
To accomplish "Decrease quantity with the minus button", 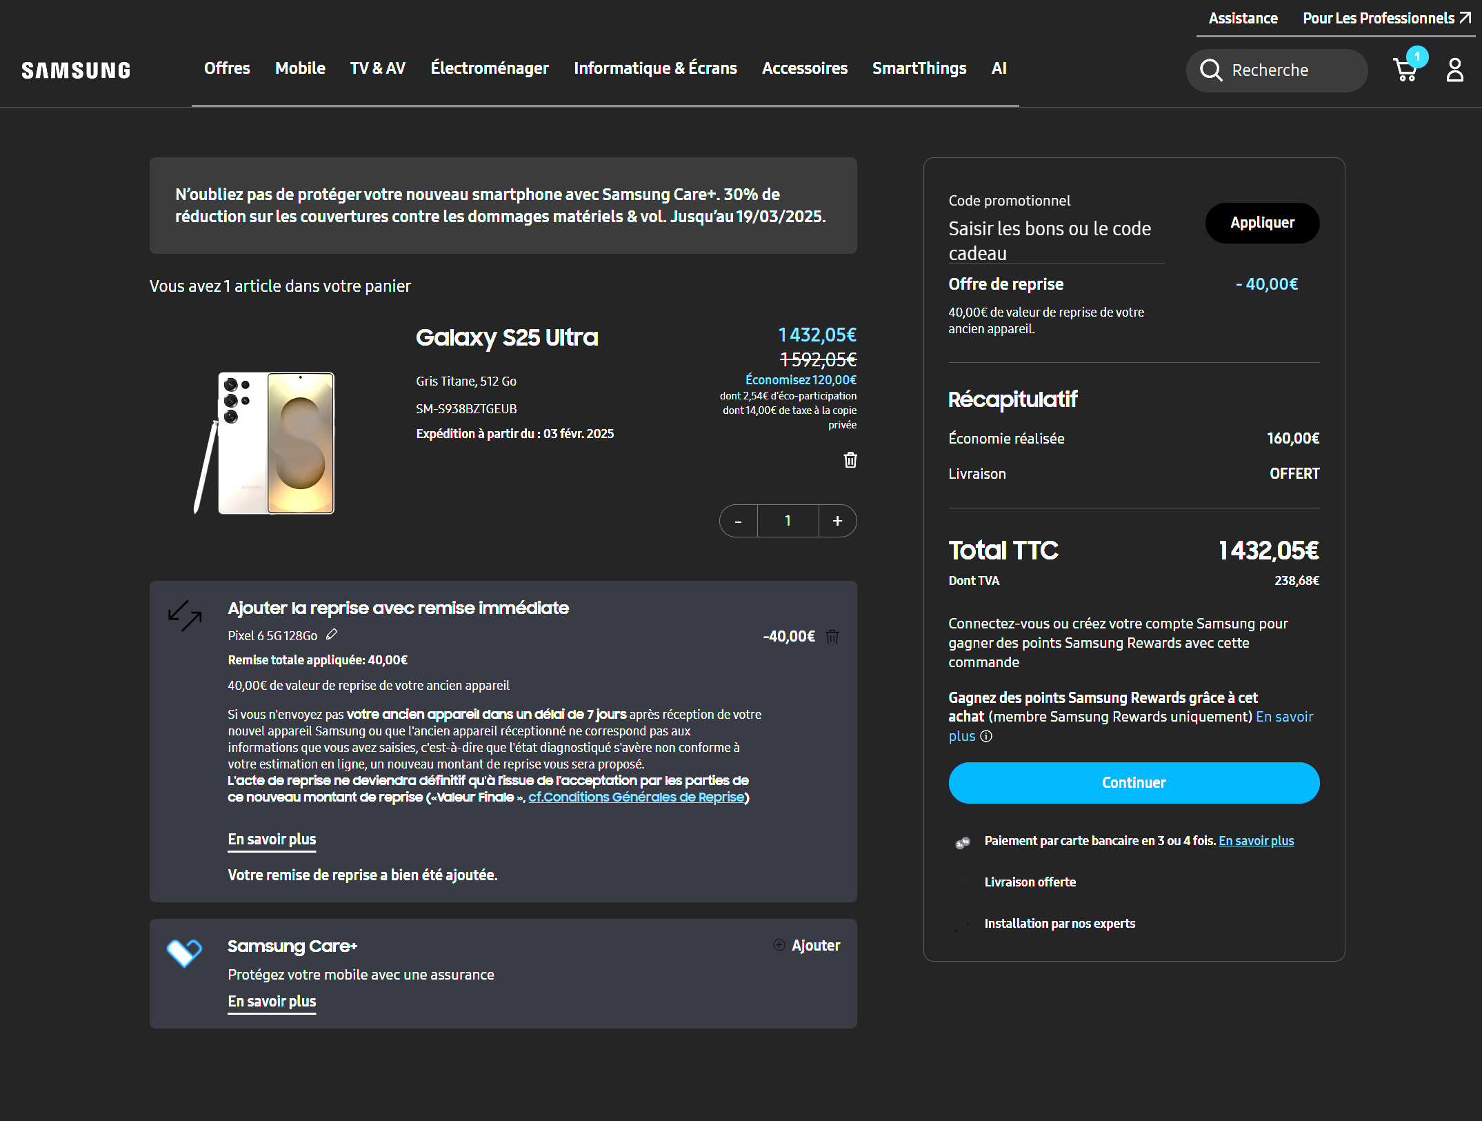I will point(739,521).
